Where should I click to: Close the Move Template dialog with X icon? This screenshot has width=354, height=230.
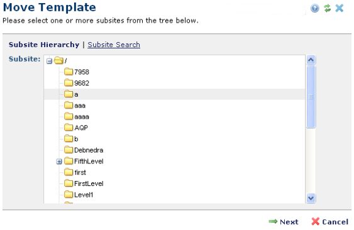coord(340,8)
